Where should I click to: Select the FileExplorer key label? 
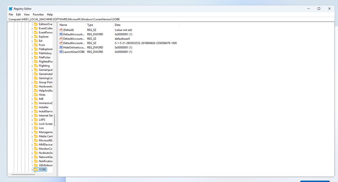point(46,49)
